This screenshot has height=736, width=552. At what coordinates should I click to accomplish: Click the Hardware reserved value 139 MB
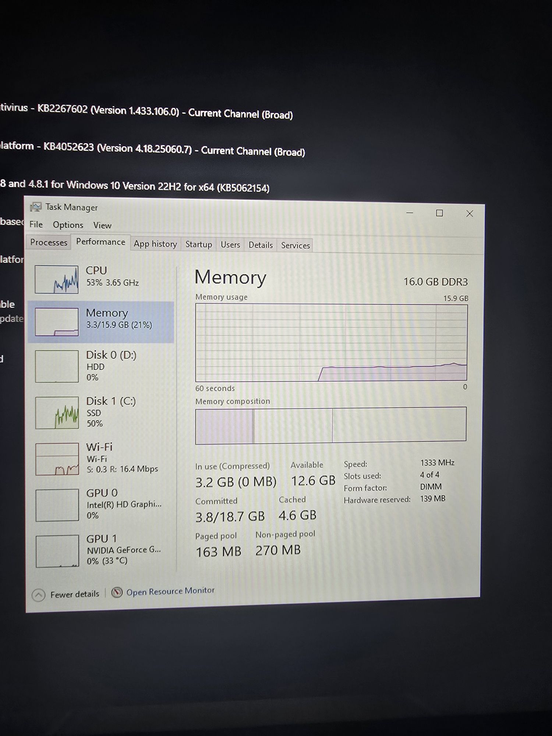coord(433,499)
